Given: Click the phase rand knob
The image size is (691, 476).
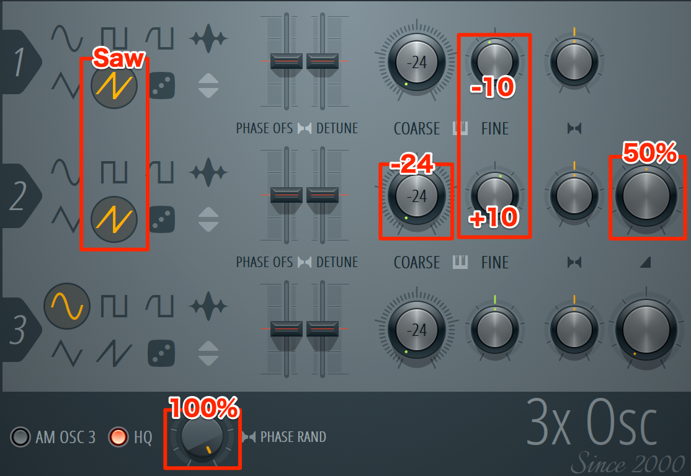Looking at the screenshot, I should [202, 437].
